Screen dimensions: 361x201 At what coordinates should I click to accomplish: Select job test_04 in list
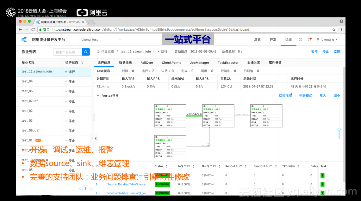coord(54,82)
